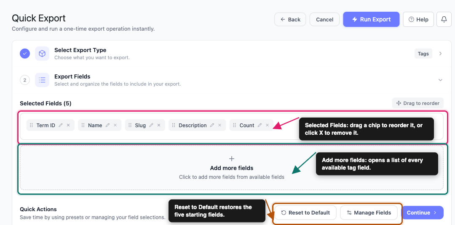
Task: Cancel the quick export
Action: pos(324,19)
